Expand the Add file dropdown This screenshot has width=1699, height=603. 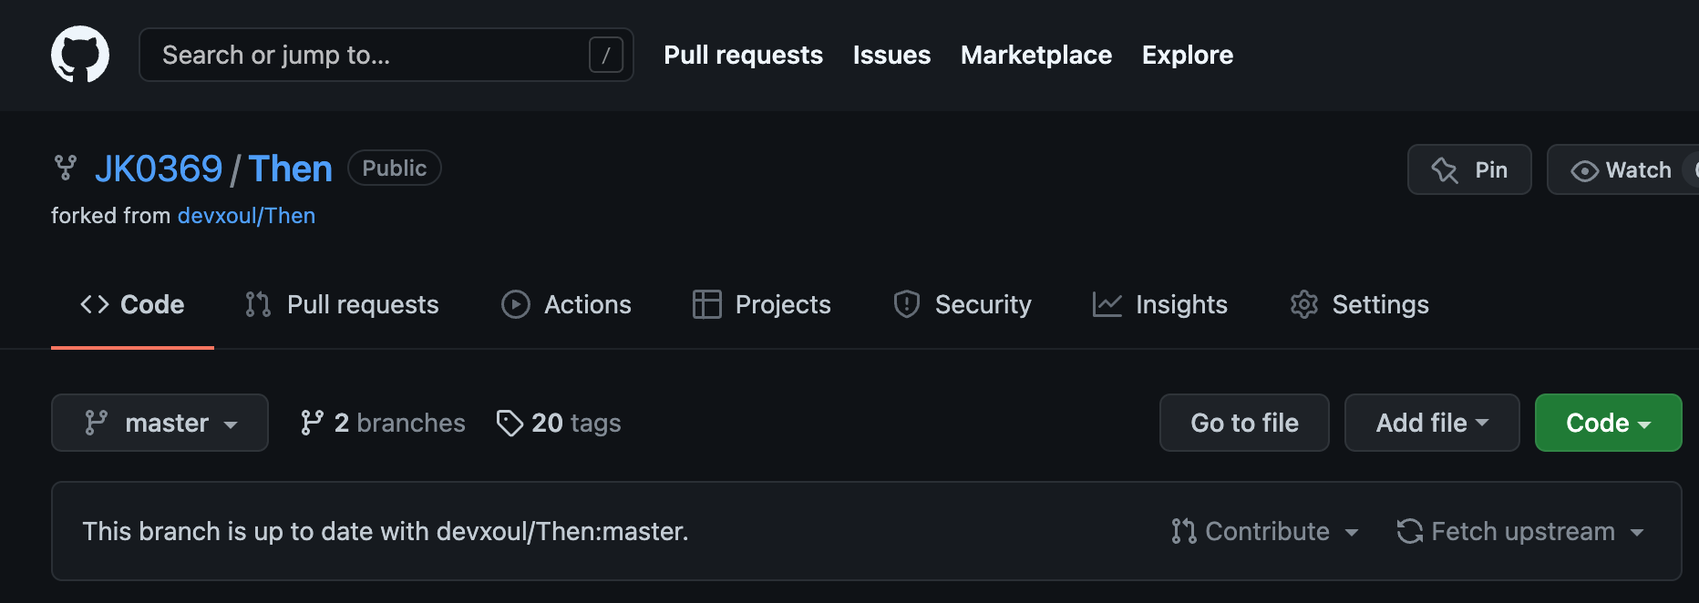[1432, 423]
